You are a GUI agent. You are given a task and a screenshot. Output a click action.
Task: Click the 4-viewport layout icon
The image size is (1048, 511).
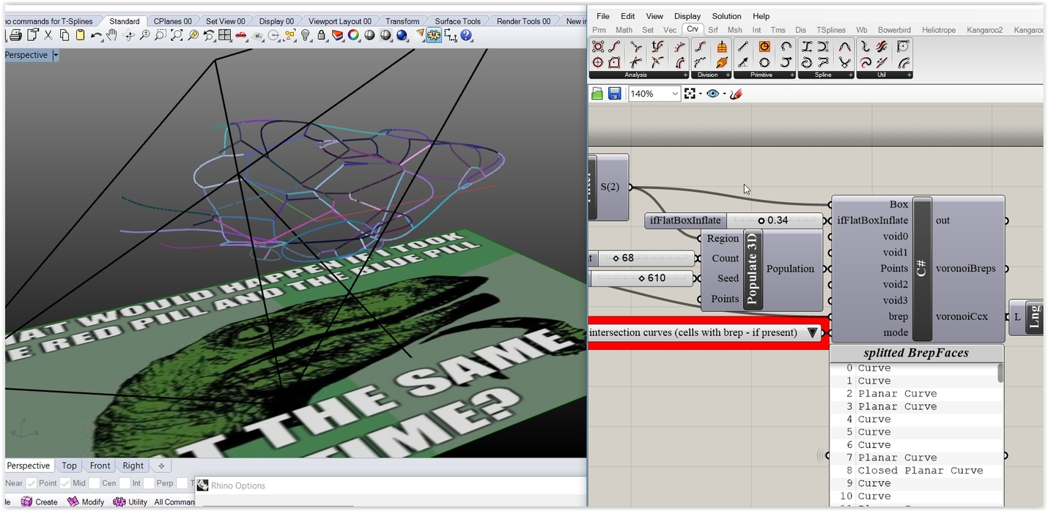click(x=225, y=35)
